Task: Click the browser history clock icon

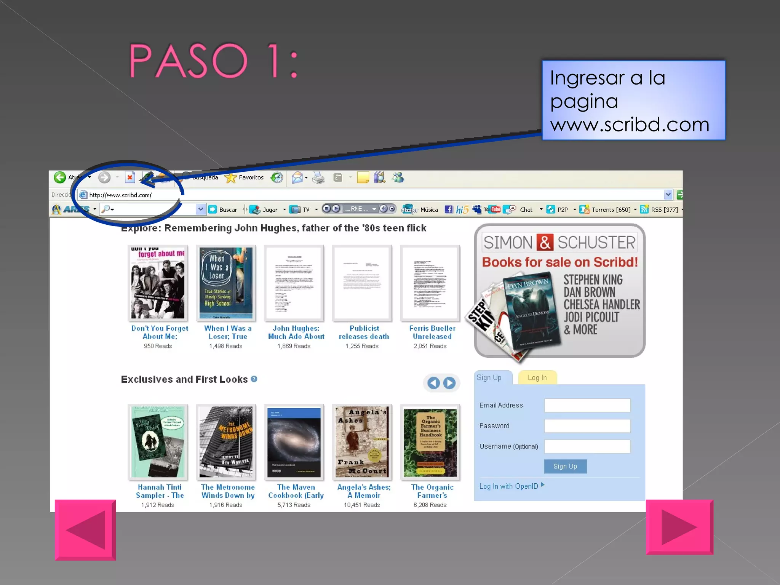Action: (x=277, y=177)
